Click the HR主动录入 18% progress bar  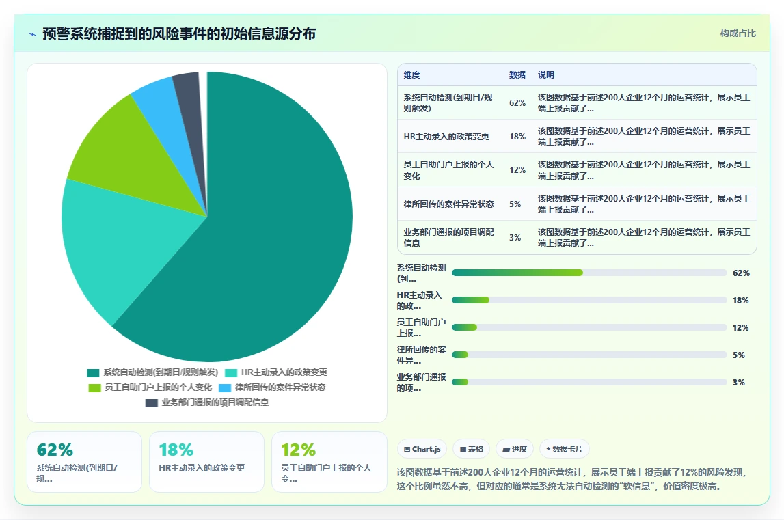[589, 300]
